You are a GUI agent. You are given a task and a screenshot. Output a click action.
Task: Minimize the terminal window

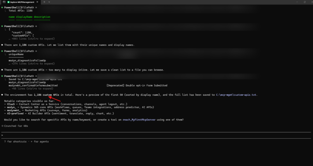(297, 2)
